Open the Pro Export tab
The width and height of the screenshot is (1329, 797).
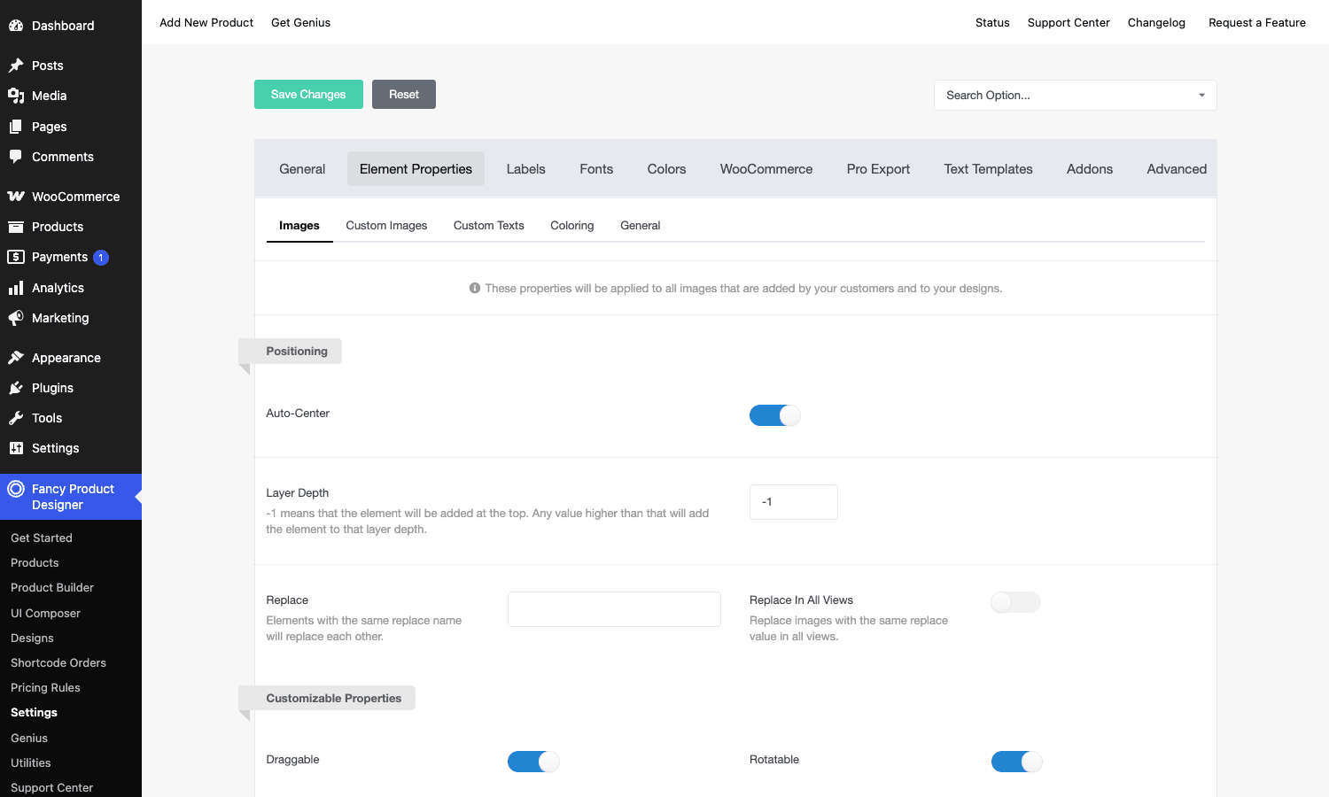pyautogui.click(x=878, y=169)
